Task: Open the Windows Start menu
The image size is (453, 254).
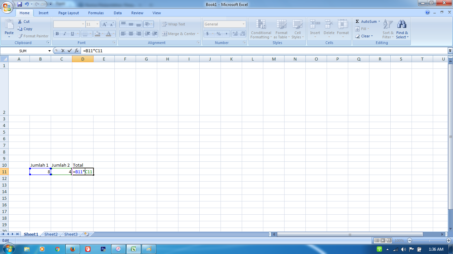Action: pyautogui.click(x=9, y=249)
